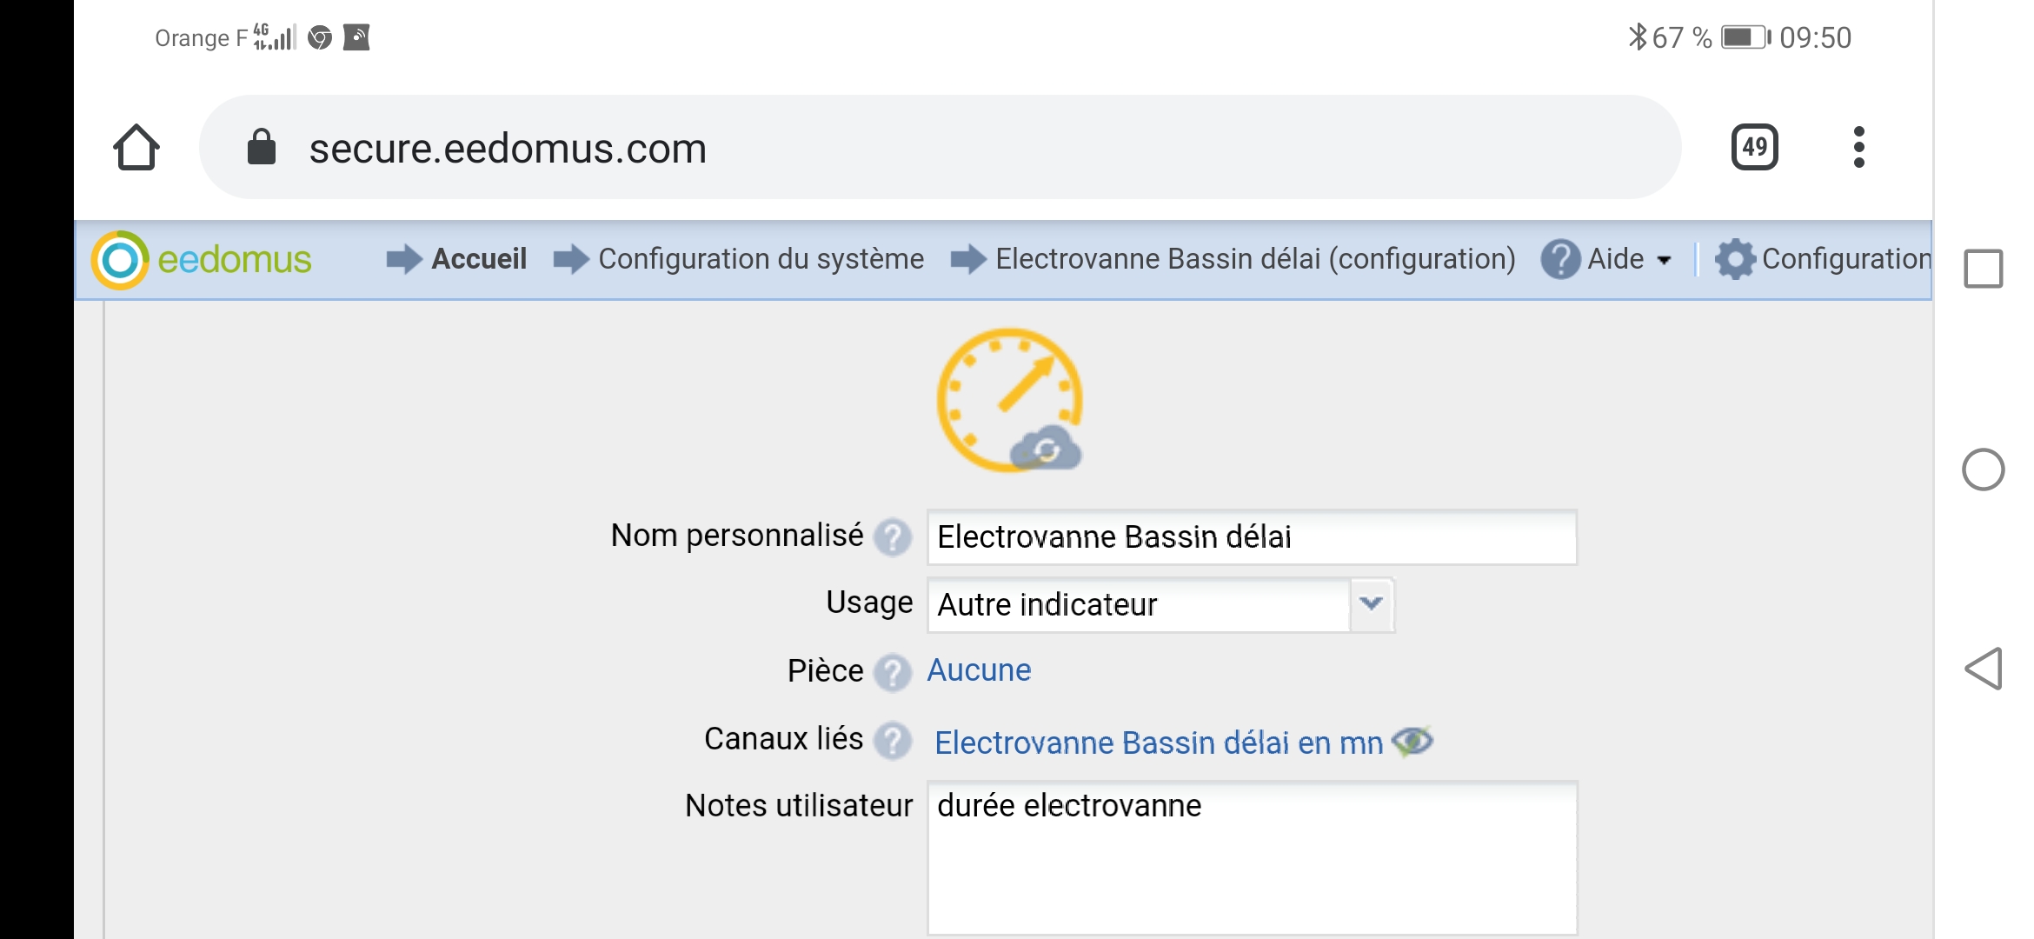Open Configuration du système breadcrumb
The width and height of the screenshot is (2034, 939).
tap(761, 259)
